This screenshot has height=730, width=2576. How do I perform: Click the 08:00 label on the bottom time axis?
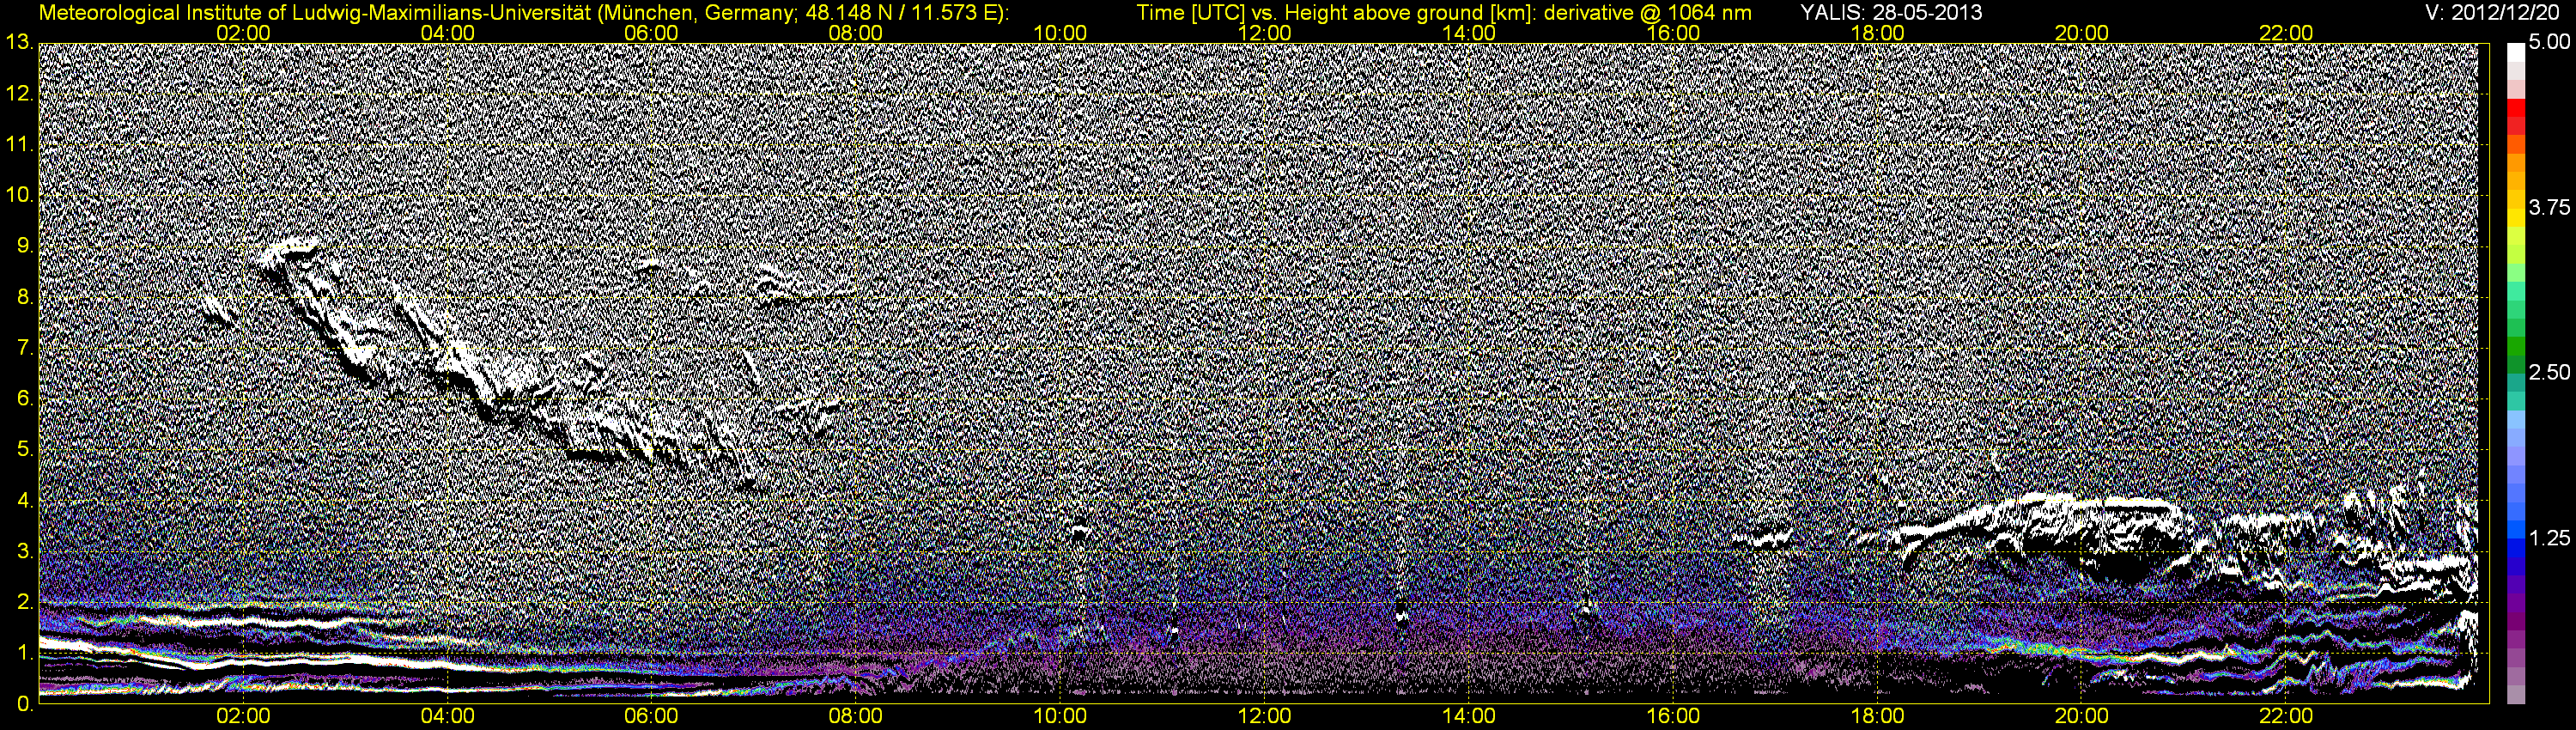tap(856, 717)
